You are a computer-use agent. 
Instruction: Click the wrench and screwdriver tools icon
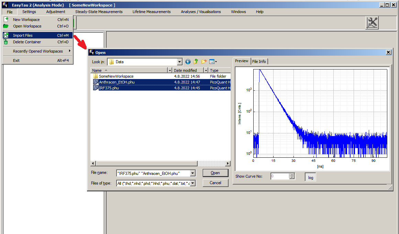(x=373, y=23)
